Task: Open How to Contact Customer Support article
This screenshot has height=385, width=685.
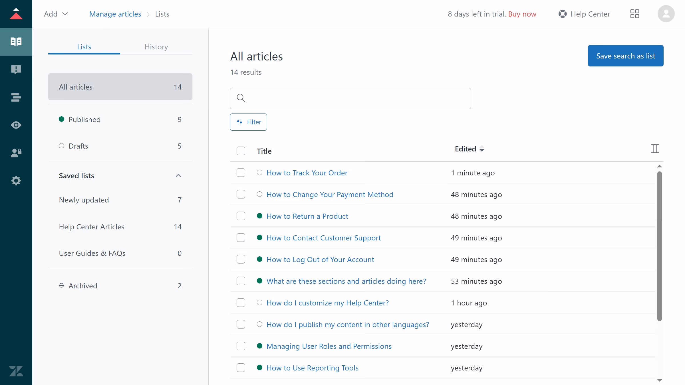Action: pos(324,238)
